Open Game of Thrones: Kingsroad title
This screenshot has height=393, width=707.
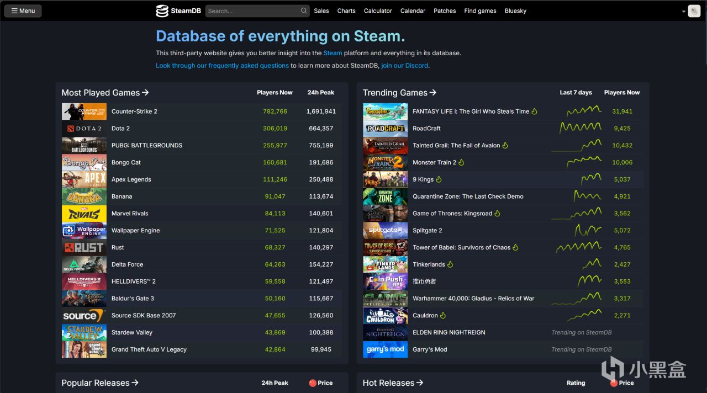452,214
